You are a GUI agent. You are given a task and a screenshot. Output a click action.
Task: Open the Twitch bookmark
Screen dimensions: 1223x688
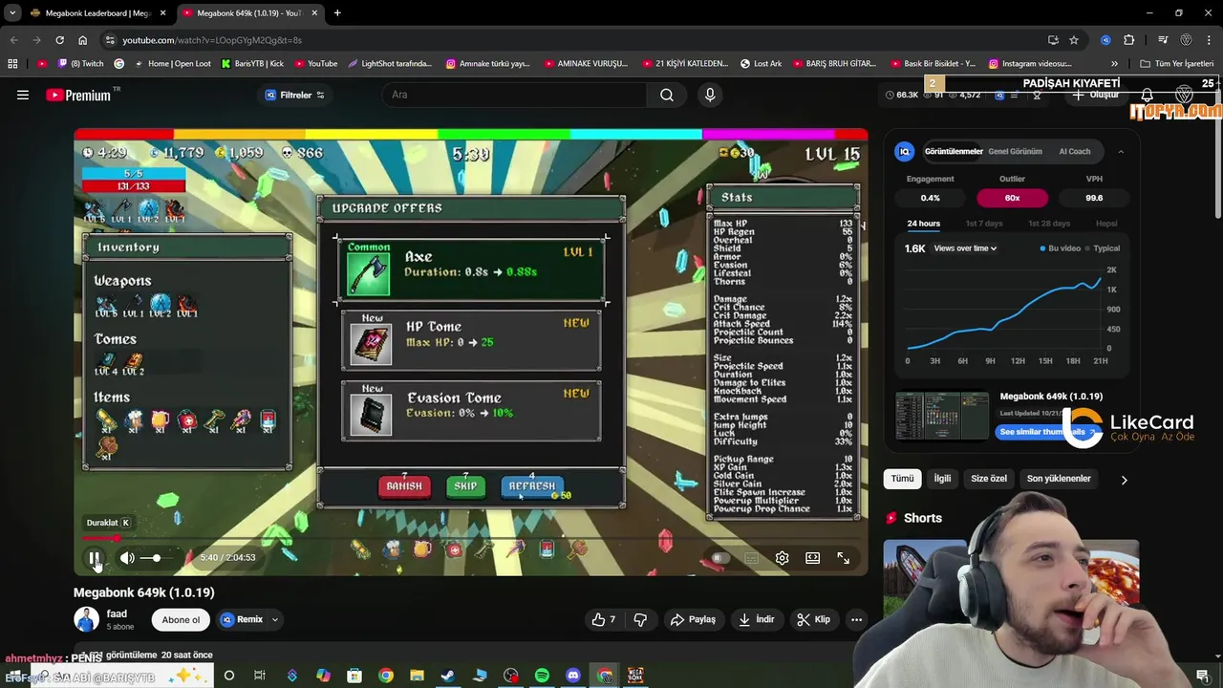pos(80,64)
